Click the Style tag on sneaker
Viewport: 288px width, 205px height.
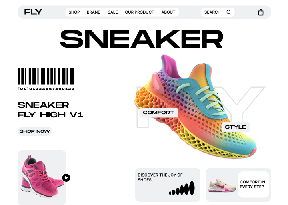click(236, 127)
